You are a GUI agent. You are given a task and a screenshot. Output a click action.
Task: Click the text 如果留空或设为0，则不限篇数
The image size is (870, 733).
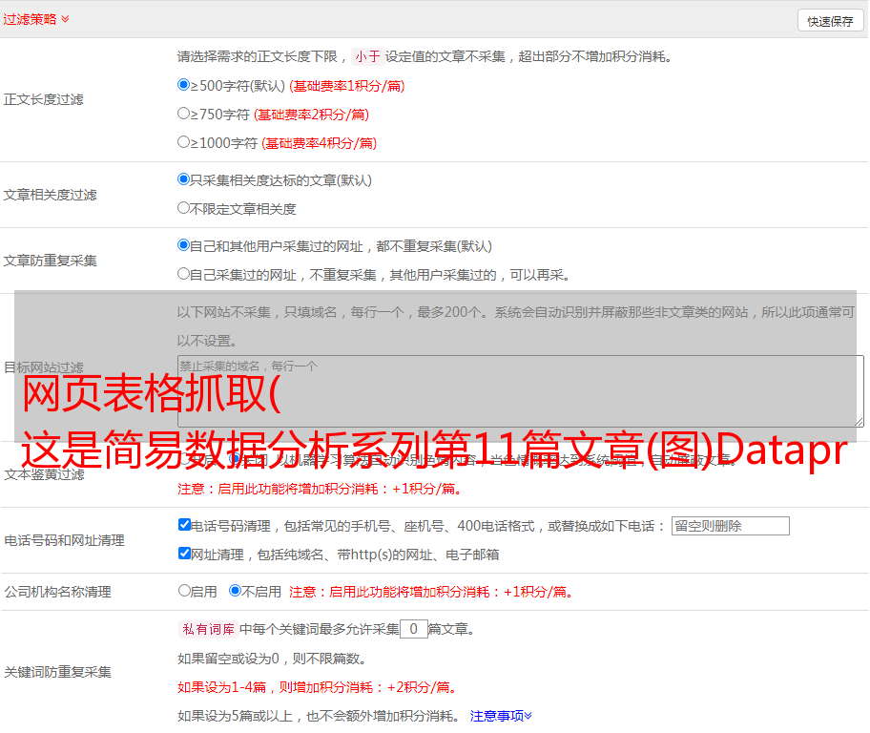(272, 659)
